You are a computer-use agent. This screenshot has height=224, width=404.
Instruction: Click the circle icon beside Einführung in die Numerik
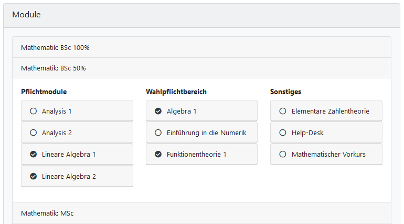coord(158,133)
